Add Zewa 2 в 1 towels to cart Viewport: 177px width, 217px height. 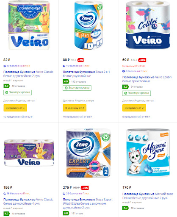pos(75,108)
